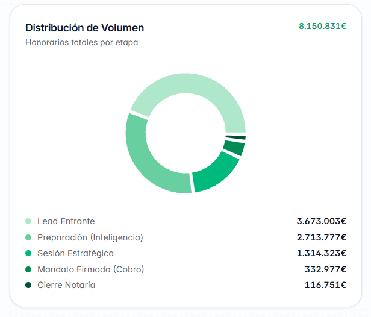371x317 pixels.
Task: Click the Sesión Estratégica legend color dot
Action: click(28, 253)
